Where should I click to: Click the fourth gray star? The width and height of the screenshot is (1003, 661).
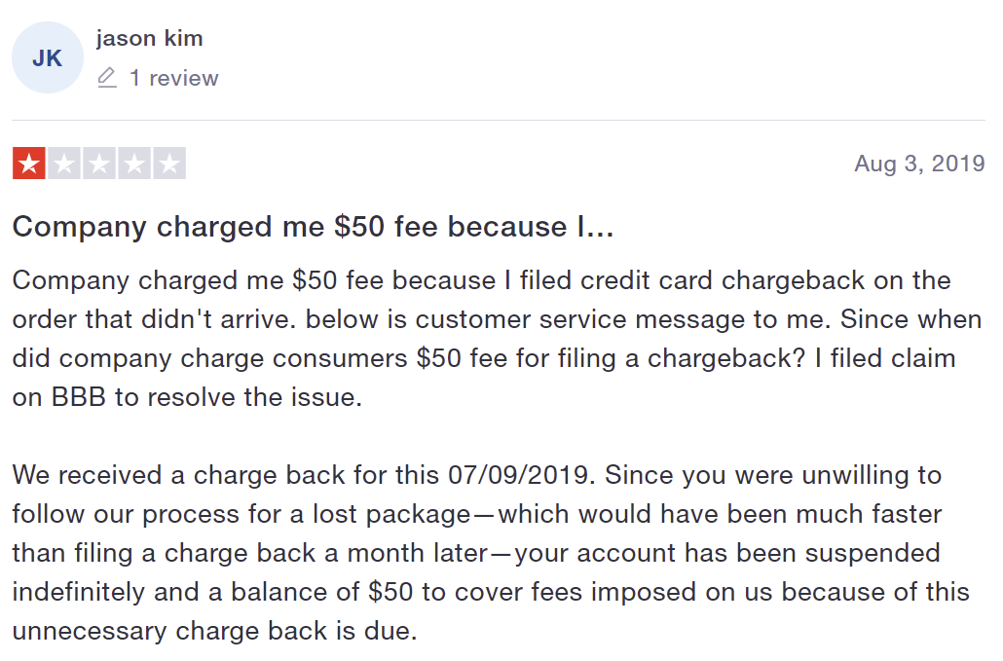(134, 164)
